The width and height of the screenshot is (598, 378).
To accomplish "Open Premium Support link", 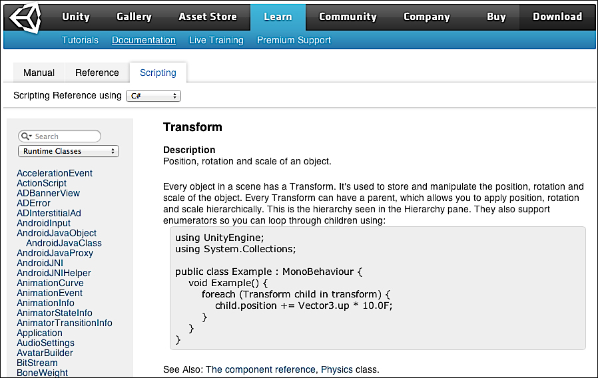I will [x=294, y=40].
